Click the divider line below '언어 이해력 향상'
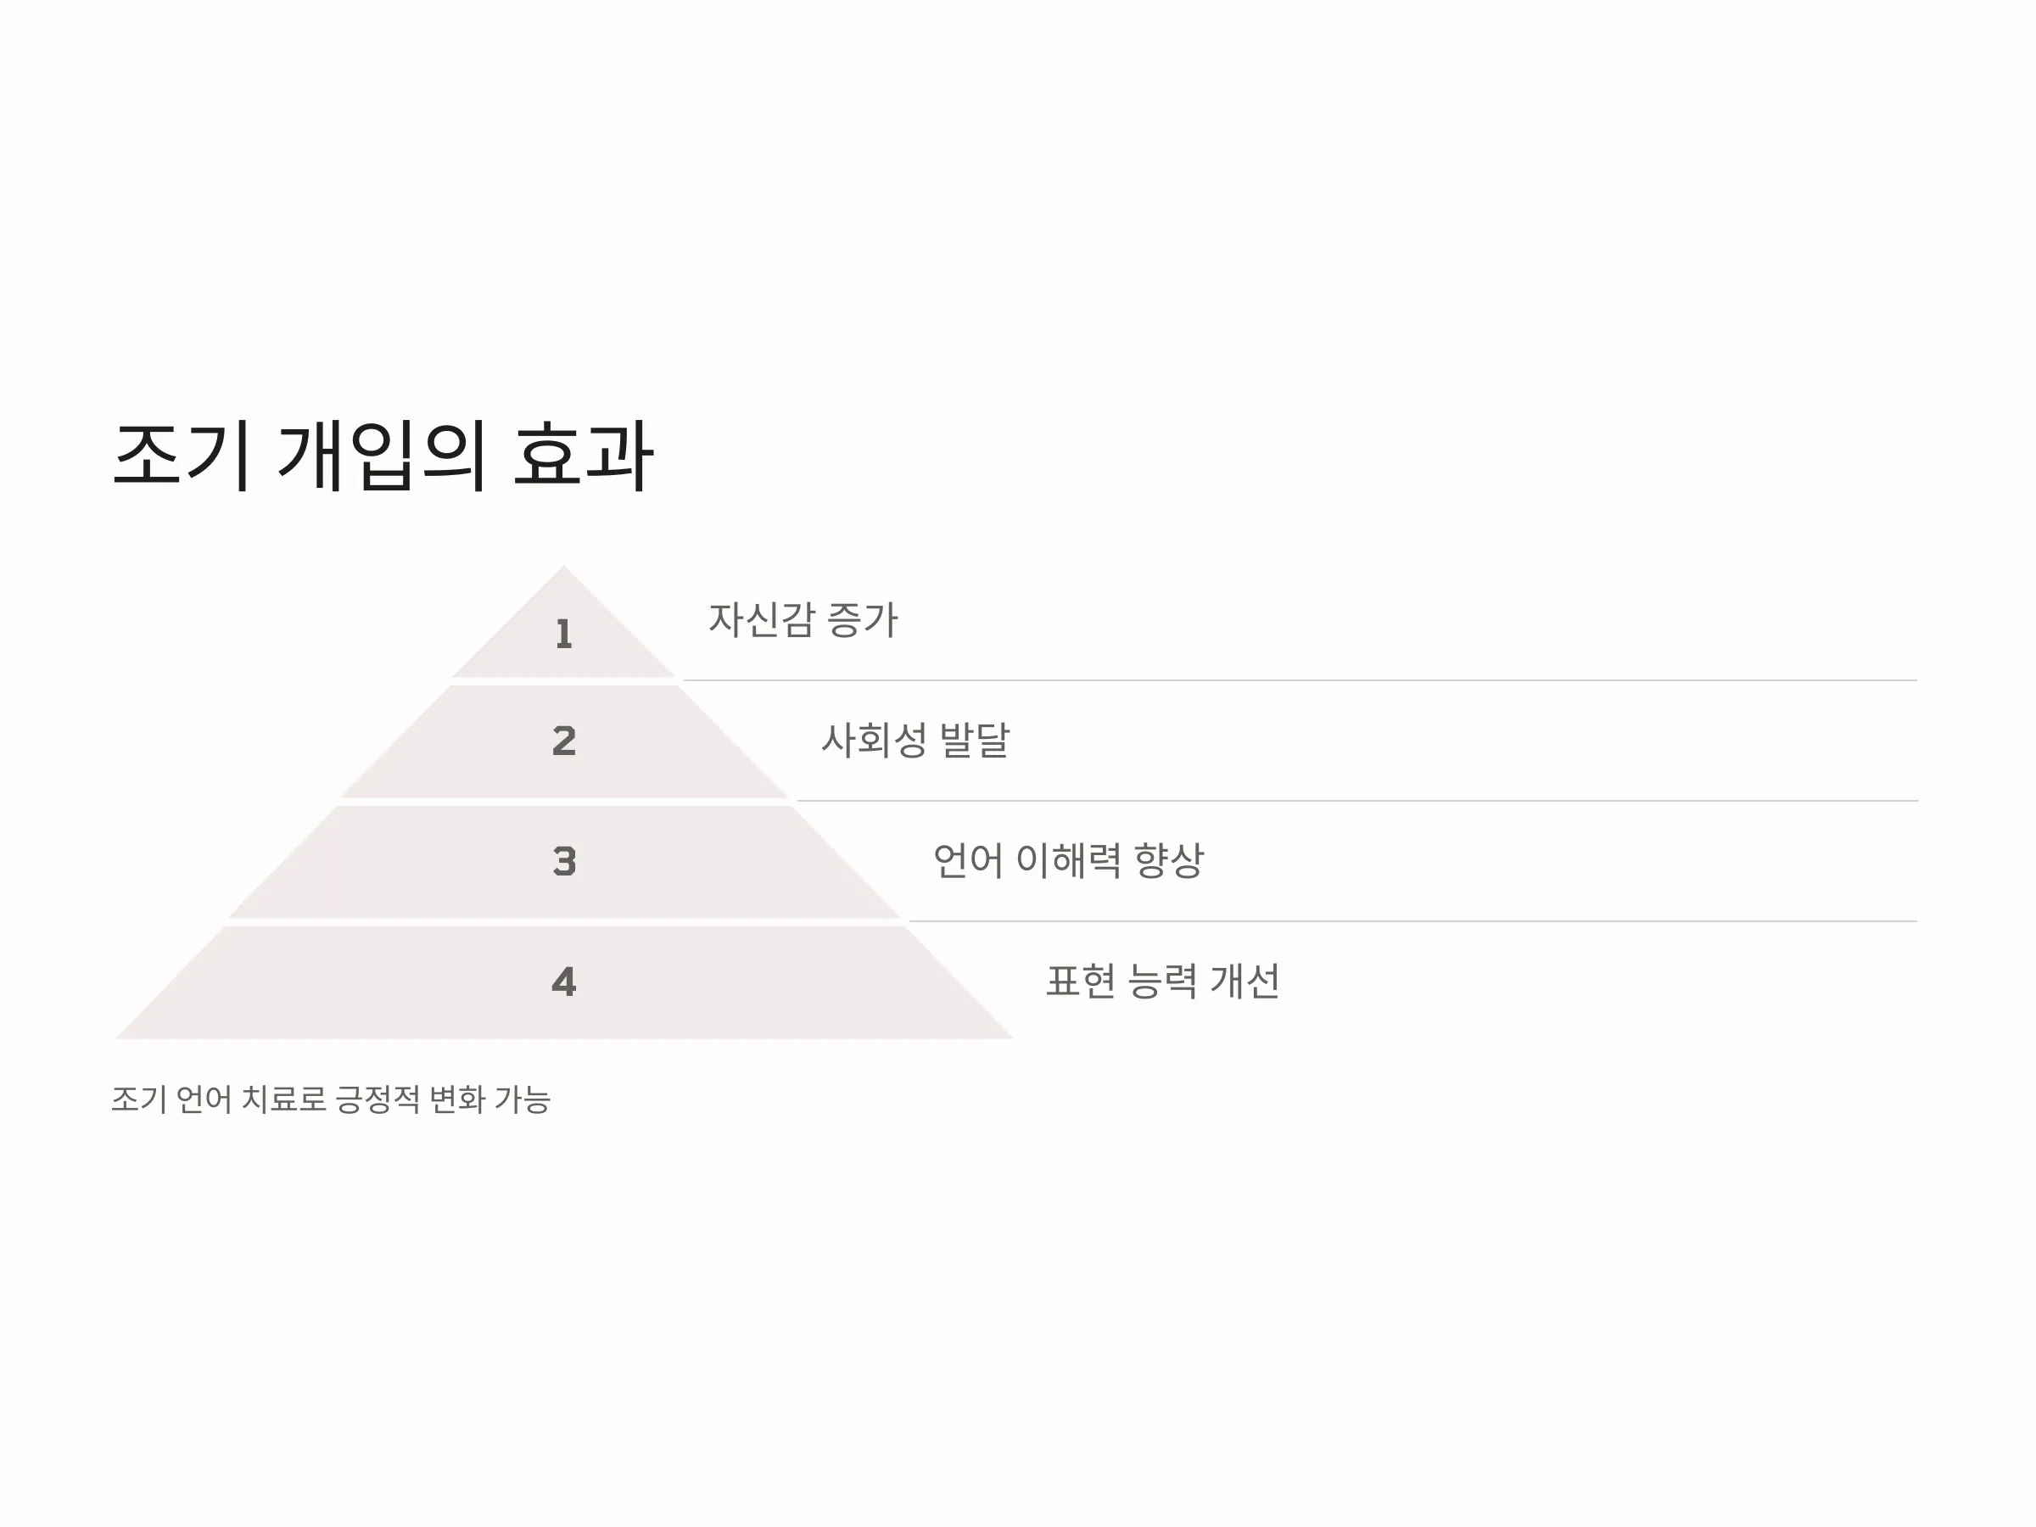 [1412, 920]
